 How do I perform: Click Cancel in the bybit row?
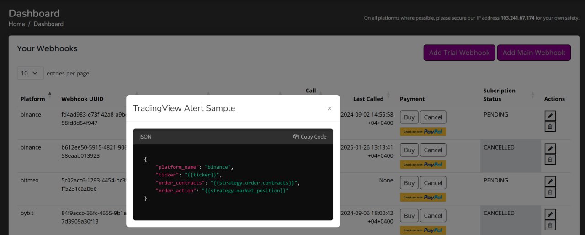pos(433,216)
